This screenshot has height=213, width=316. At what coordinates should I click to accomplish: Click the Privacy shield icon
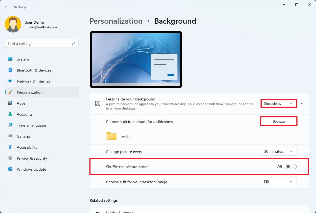point(10,158)
